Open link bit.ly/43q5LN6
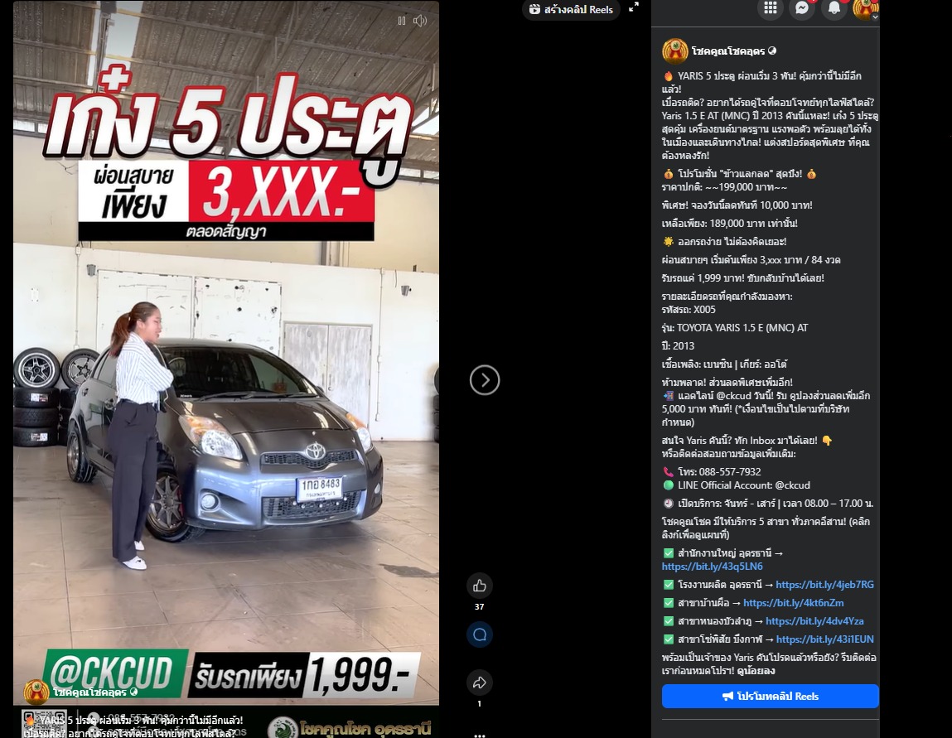 [x=713, y=567]
